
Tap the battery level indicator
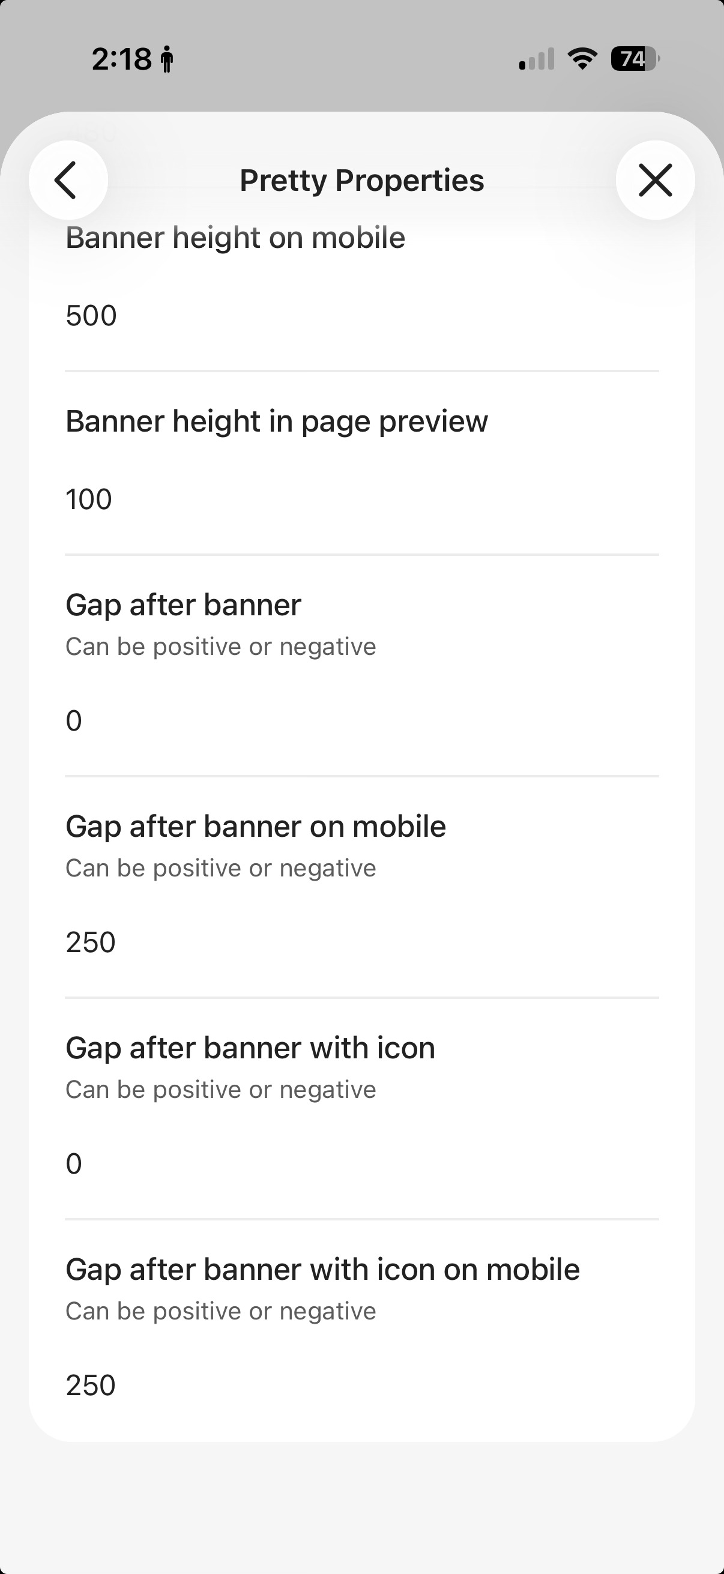point(635,59)
